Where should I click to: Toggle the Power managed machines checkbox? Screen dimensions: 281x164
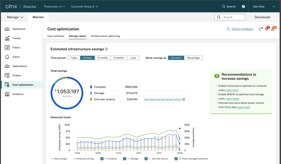pos(176,159)
